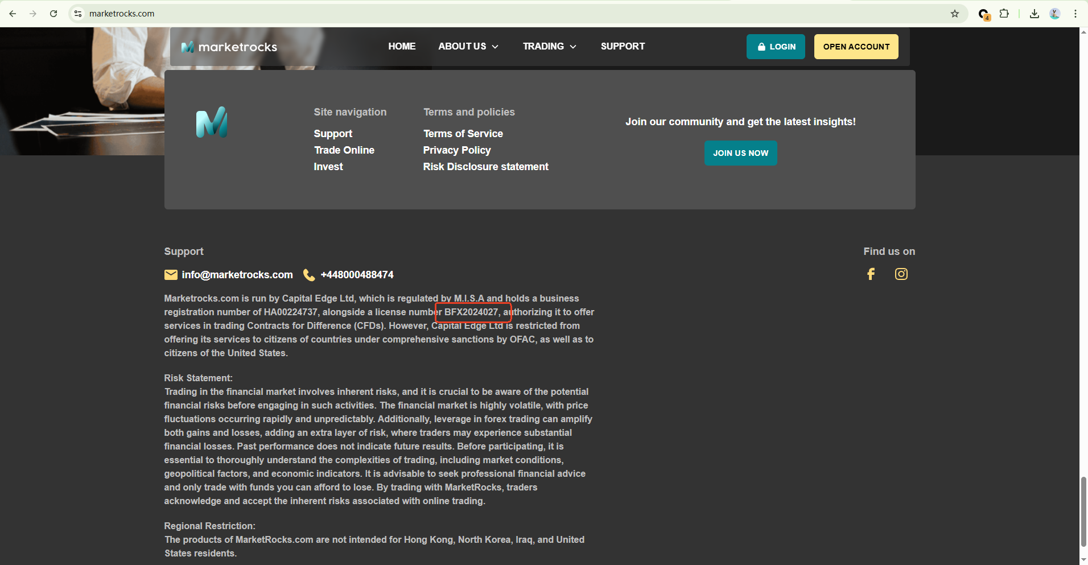This screenshot has width=1088, height=565.
Task: Open the Invest link
Action: coord(328,167)
